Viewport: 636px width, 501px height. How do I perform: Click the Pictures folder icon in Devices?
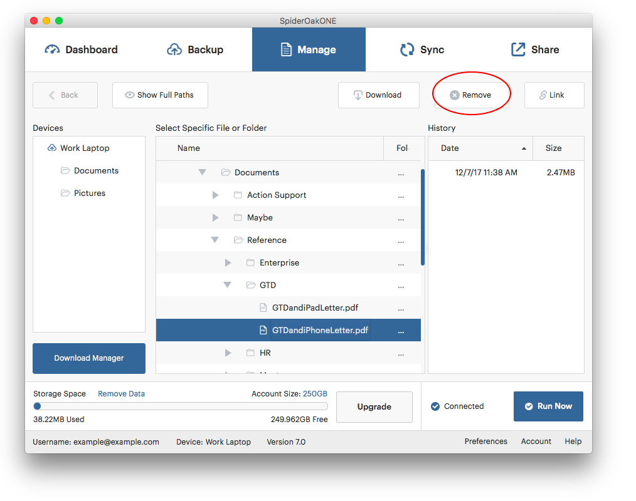(65, 193)
